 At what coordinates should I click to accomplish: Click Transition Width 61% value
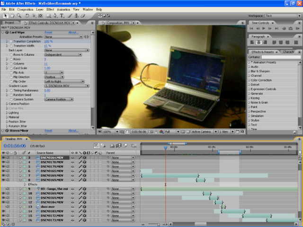(x=47, y=46)
